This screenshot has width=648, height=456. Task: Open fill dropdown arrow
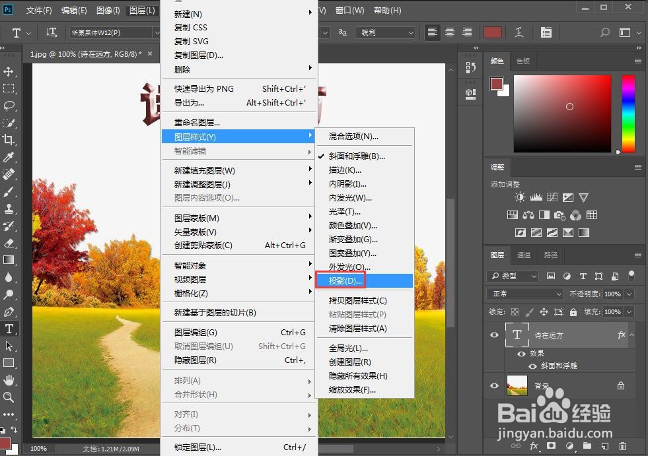(x=630, y=312)
